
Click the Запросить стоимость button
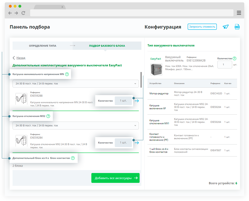tap(202, 27)
